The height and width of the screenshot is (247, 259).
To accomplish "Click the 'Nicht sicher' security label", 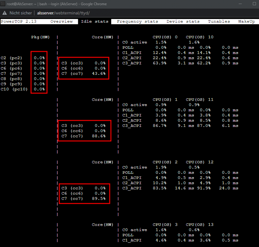I will (x=21, y=13).
